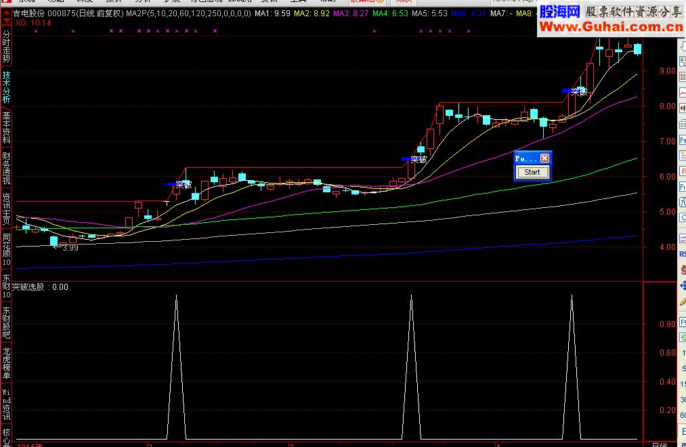Click the first 突破 marker near price 6.00
This screenshot has width=686, height=447.
point(184,185)
